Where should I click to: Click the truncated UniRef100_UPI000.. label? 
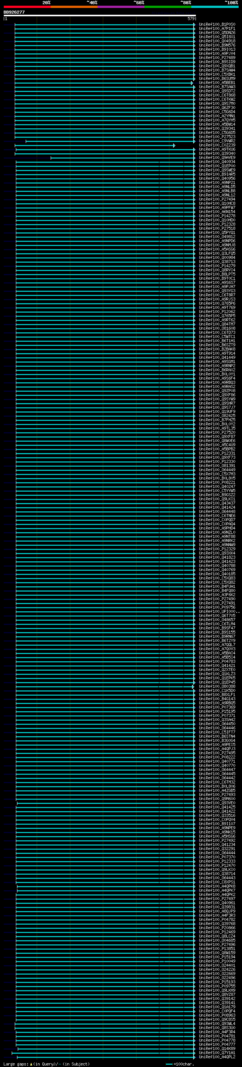tap(219, 611)
